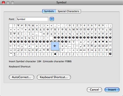Select the trademark symbol
123x96 pixels.
point(11,54)
